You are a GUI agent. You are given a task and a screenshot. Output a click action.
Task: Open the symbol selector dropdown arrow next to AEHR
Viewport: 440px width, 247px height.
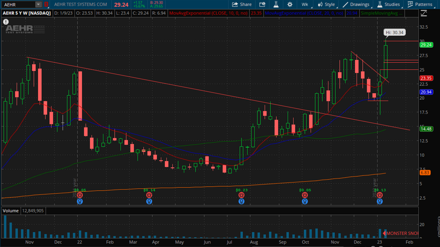tap(38, 4)
